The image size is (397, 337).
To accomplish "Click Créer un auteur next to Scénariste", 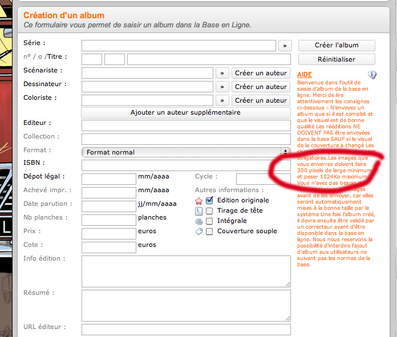I will [x=261, y=73].
